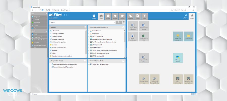Go to Assigned to Me in task pane
Image resolution: width=227 pixels, height=101 pixels.
point(39,37)
